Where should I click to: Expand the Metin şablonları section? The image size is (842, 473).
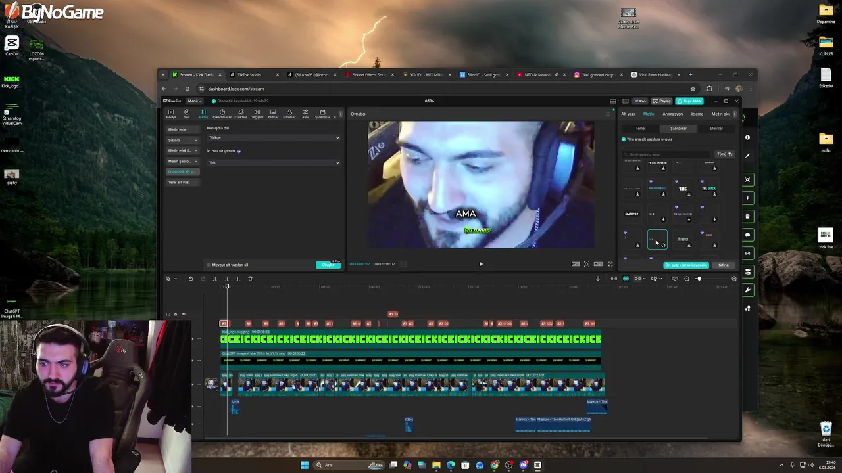(182, 161)
